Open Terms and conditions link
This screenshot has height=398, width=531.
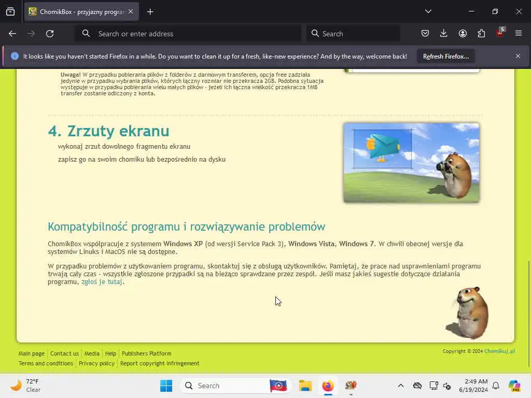[x=46, y=363]
